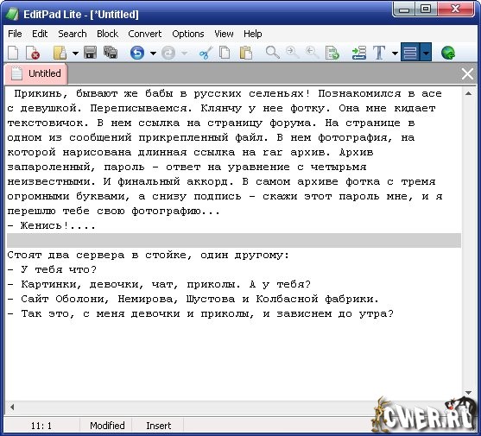Expand the open file dropdown arrow

click(x=75, y=54)
